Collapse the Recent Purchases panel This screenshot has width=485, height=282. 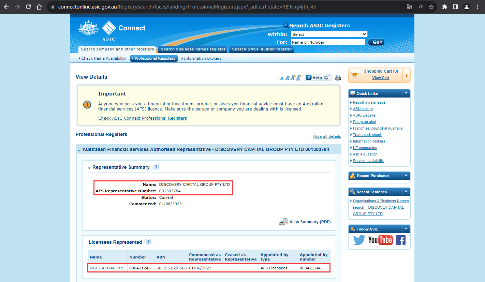406,176
